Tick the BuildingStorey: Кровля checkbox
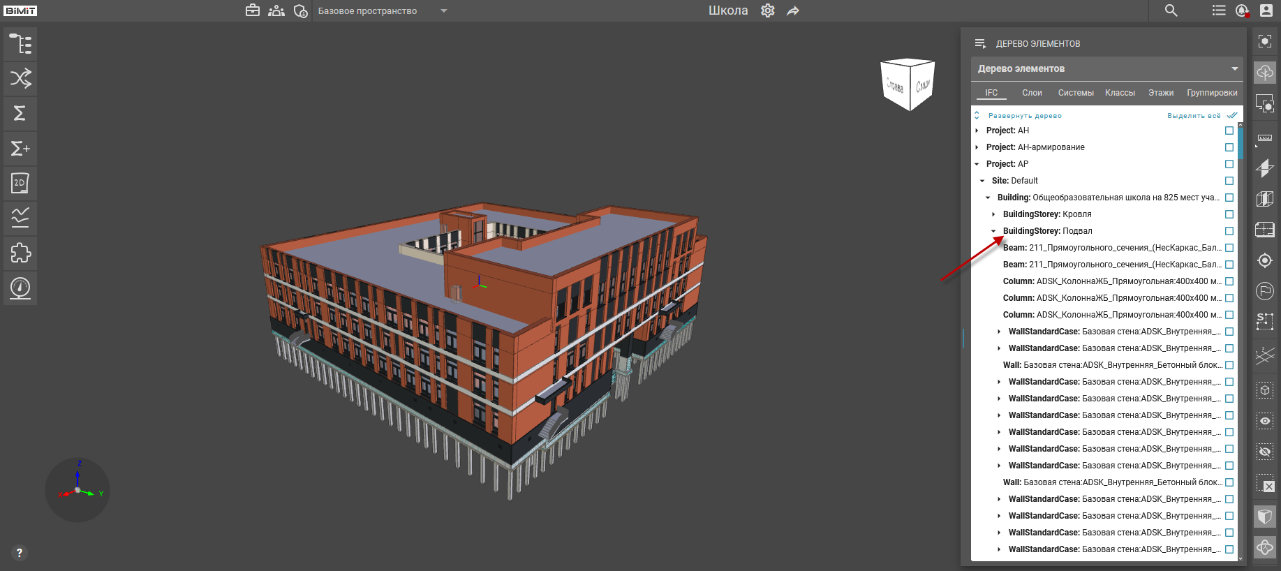The image size is (1281, 571). 1229,214
